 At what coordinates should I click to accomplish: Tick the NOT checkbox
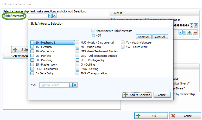coord(93,36)
